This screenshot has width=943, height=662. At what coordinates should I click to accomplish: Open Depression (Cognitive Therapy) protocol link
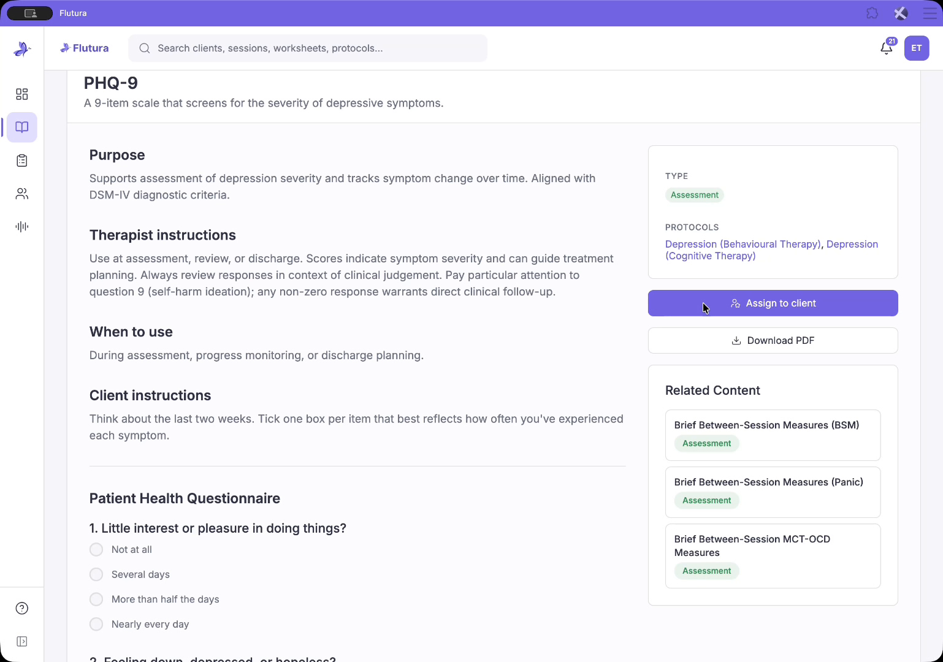772,250
